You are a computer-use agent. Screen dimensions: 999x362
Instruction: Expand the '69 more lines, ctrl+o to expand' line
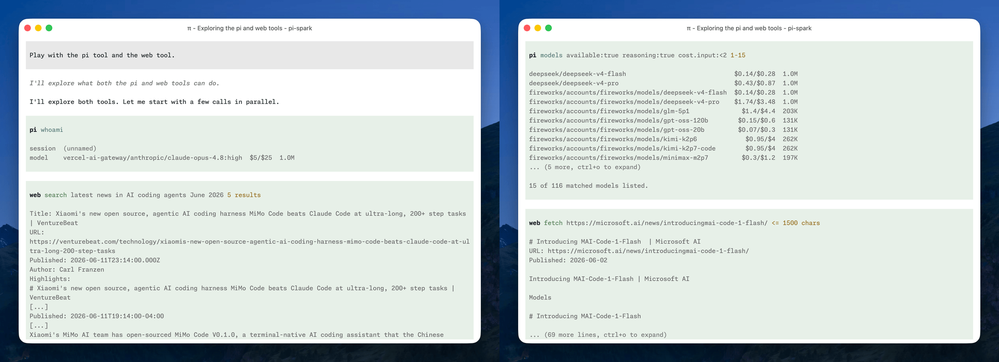tap(598, 335)
